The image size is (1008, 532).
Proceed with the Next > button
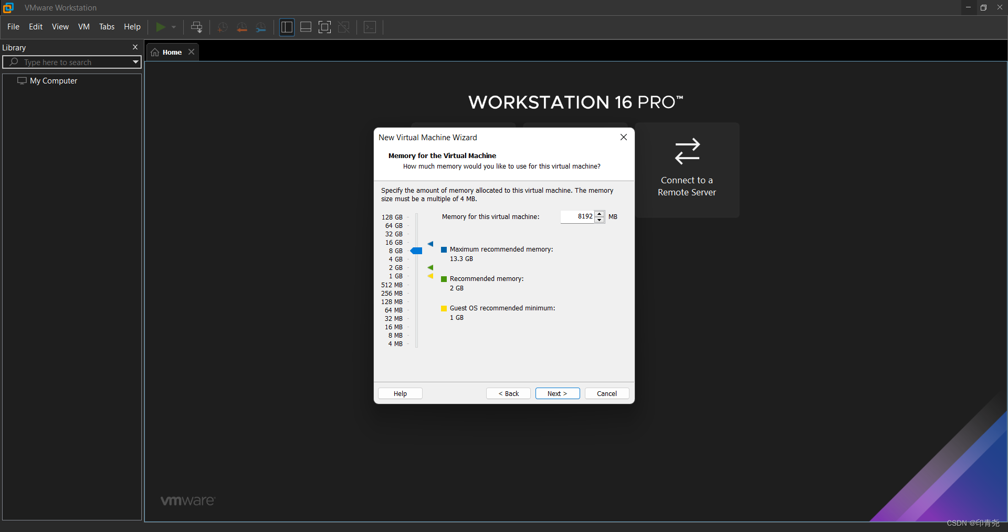point(558,393)
